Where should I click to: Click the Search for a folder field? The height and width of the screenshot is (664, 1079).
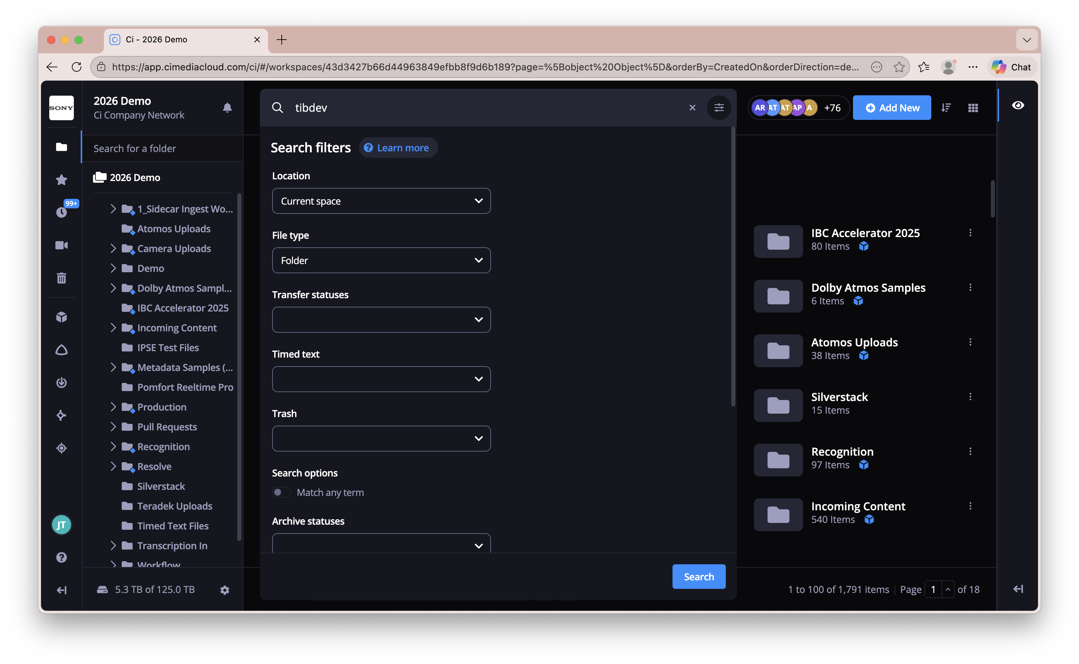coord(163,149)
